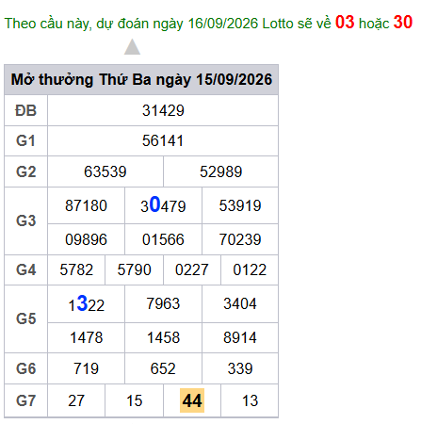The height and width of the screenshot is (424, 421).
Task: Click the gray upward triangle arrow
Action: 132,47
